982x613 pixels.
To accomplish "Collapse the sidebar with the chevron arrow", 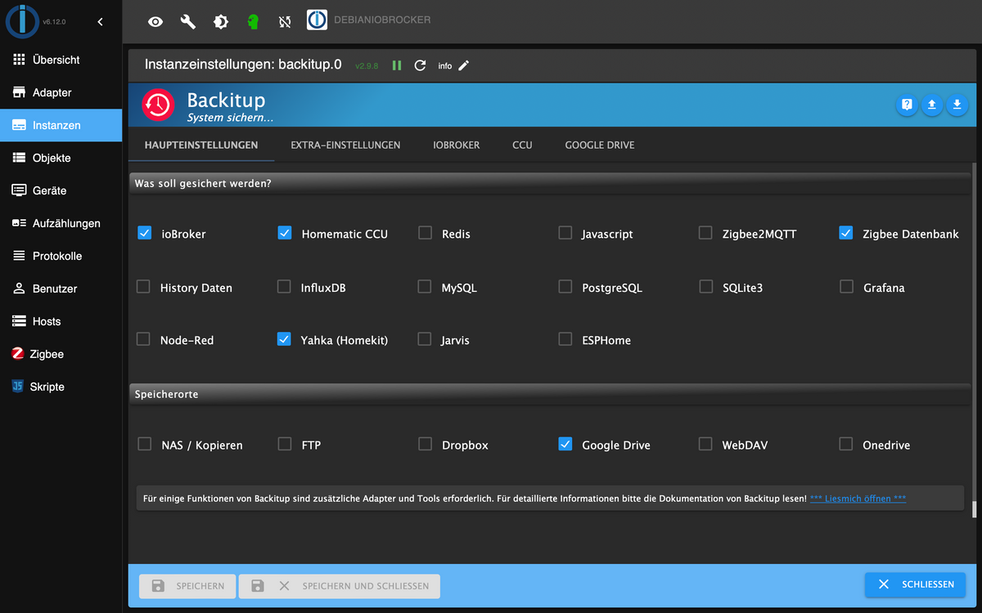I will coord(100,22).
